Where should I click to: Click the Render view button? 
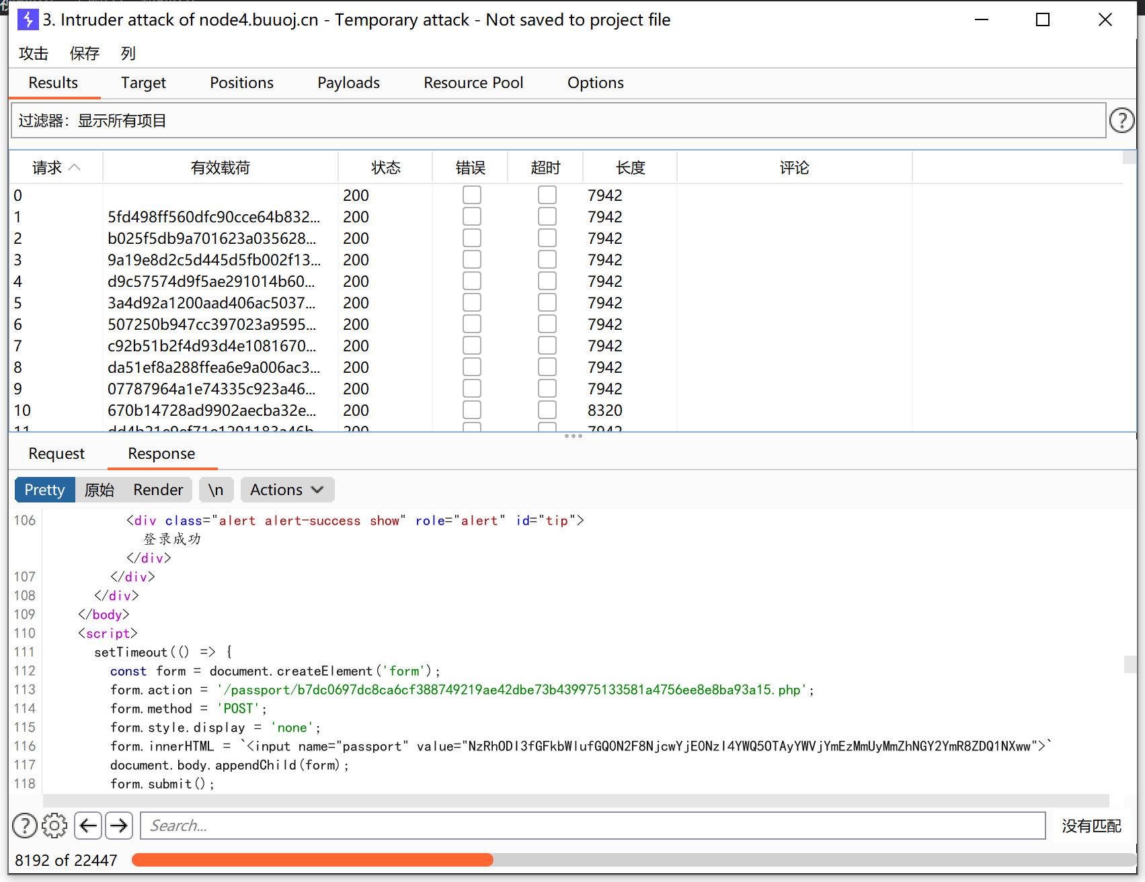(158, 490)
